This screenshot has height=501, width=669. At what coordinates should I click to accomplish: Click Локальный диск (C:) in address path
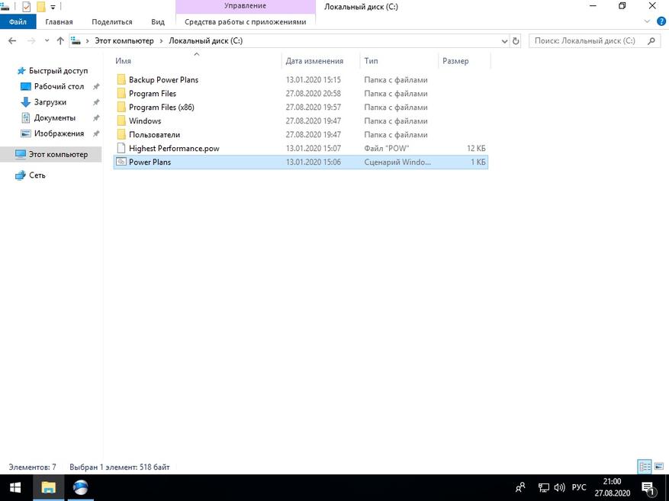coord(206,41)
